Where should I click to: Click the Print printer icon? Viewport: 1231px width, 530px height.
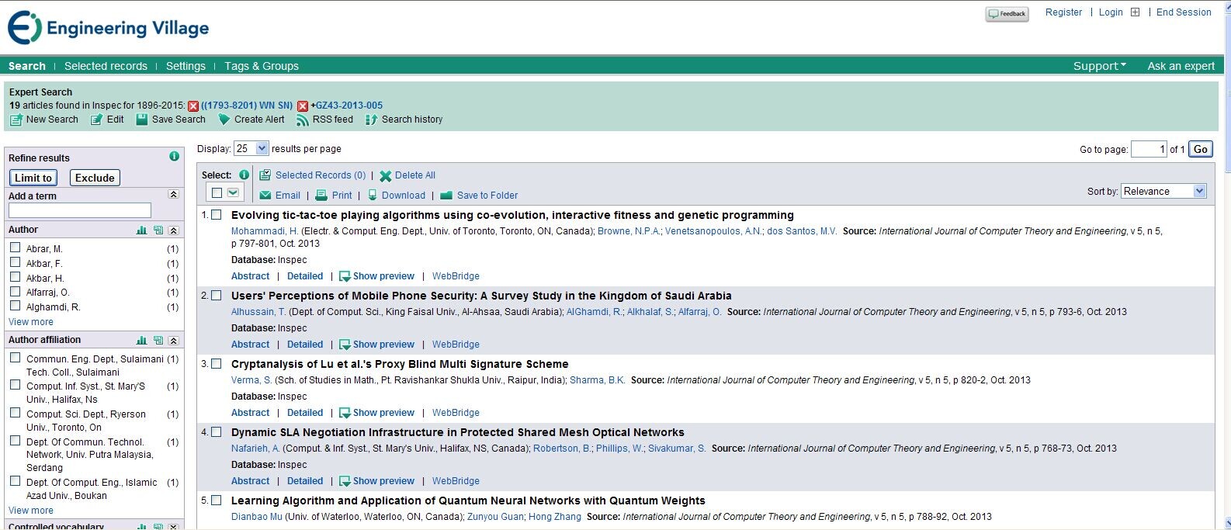click(321, 196)
